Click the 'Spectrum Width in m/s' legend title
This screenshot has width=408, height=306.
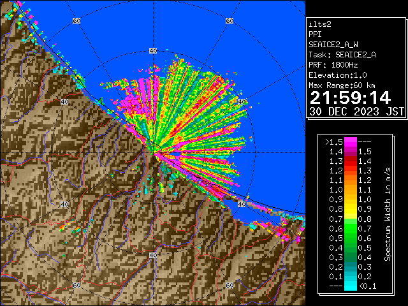point(388,214)
